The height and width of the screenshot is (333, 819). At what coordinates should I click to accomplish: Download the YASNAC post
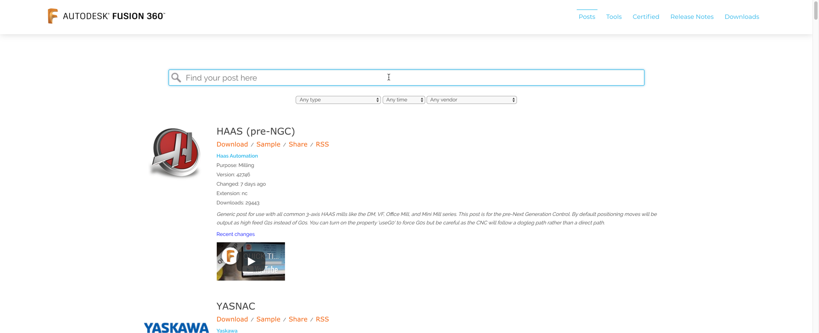[232, 319]
